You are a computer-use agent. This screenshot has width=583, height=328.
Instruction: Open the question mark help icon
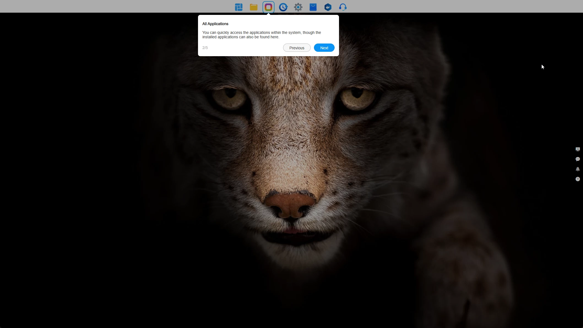[x=578, y=179]
